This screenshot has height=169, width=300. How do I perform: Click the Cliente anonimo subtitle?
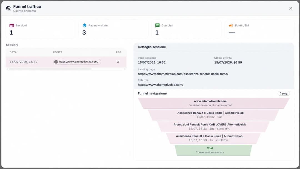coord(24,11)
